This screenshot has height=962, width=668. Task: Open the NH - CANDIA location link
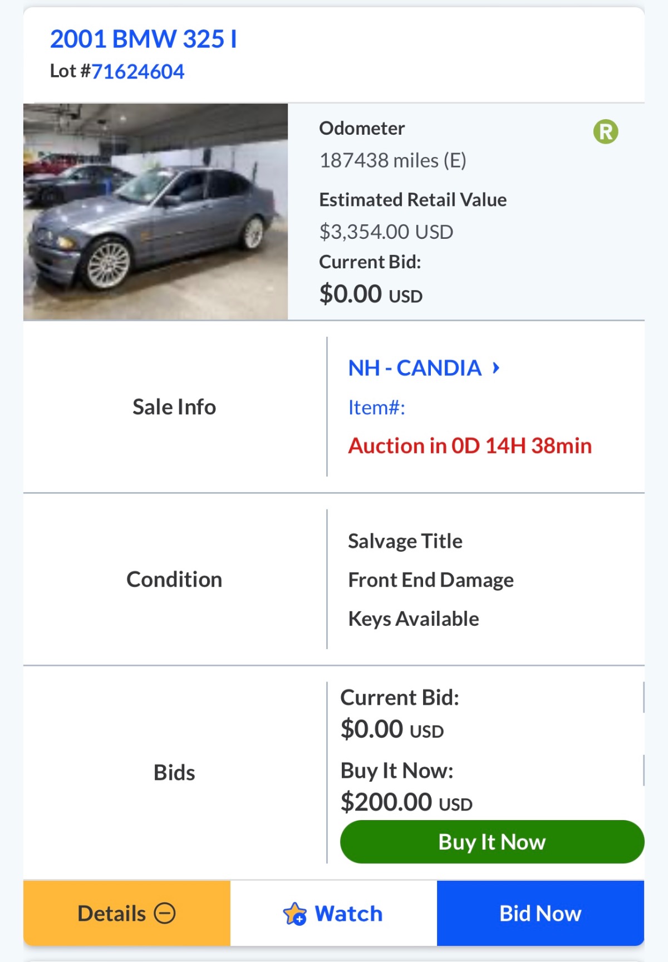click(414, 368)
